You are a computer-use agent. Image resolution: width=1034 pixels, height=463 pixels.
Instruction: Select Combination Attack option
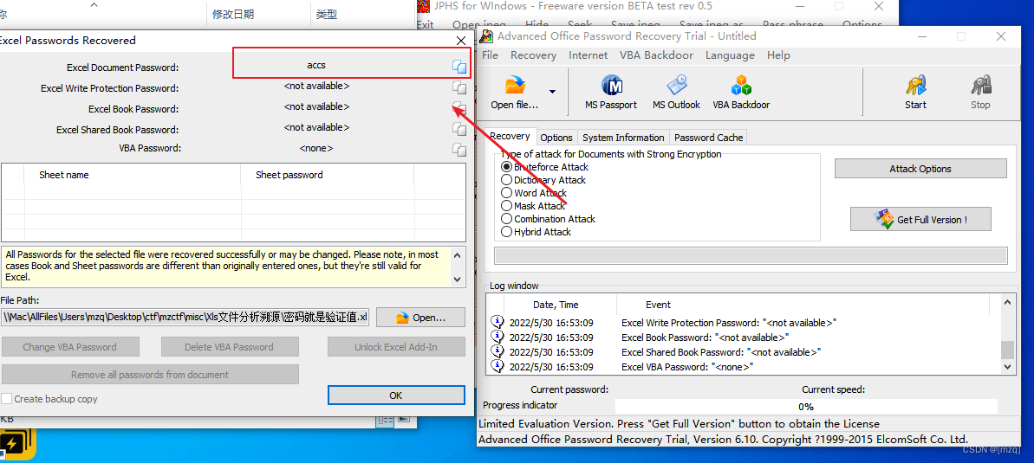(x=506, y=219)
